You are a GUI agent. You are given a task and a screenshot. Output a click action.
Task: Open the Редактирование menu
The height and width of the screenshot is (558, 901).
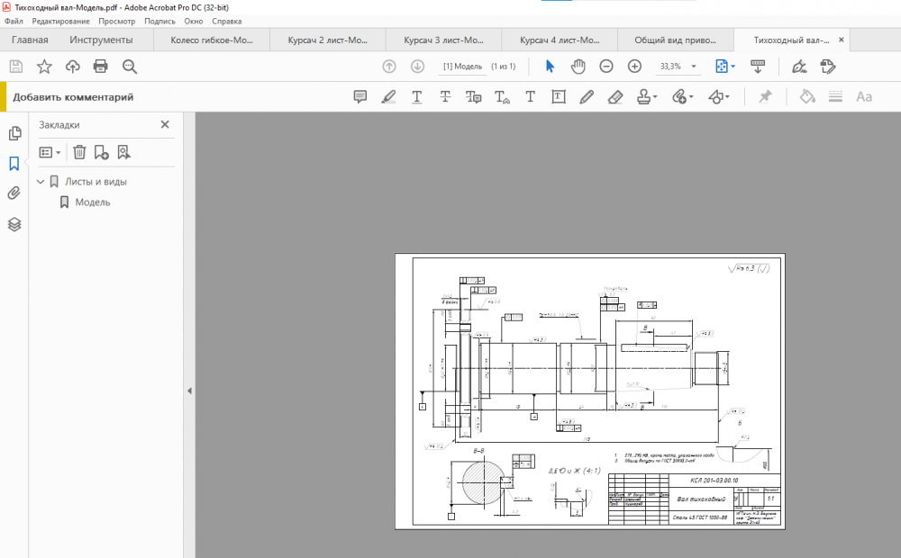(x=60, y=21)
